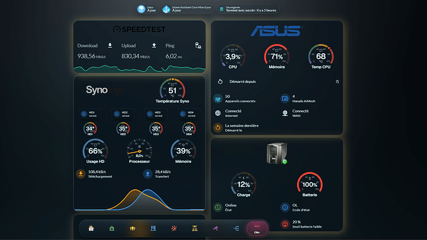Image resolution: width=427 pixels, height=240 pixels.
Task: Click the 6,02 ms ping value
Action: coord(174,56)
